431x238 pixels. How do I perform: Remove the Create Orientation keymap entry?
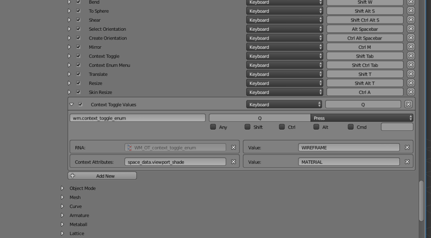click(x=411, y=38)
